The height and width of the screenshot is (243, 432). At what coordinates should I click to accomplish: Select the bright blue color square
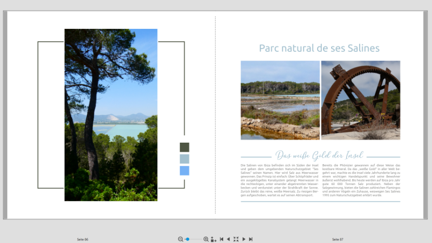click(184, 170)
